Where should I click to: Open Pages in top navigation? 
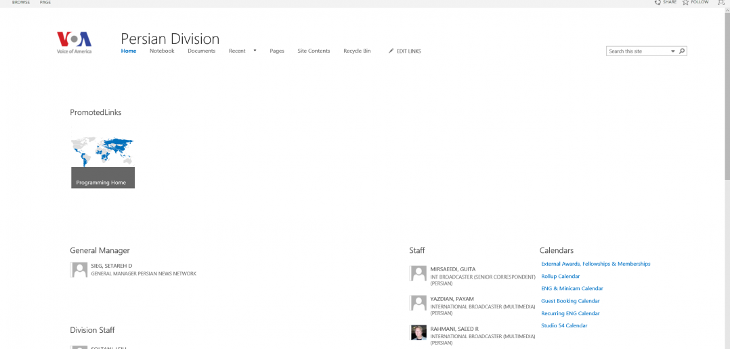[x=277, y=51]
